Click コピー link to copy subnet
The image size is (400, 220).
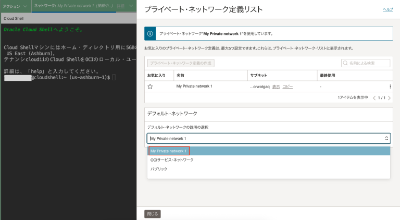click(287, 87)
